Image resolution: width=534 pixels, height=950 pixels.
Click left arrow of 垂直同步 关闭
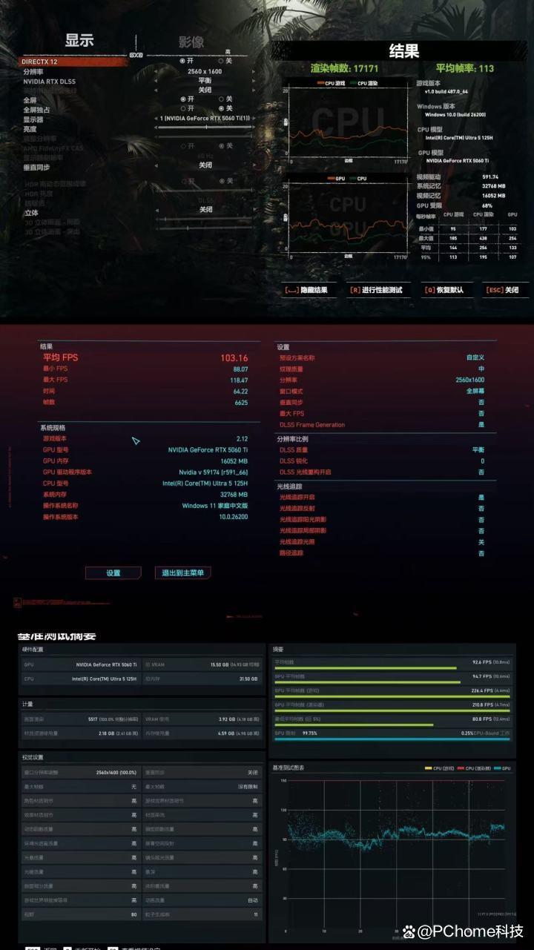point(157,165)
